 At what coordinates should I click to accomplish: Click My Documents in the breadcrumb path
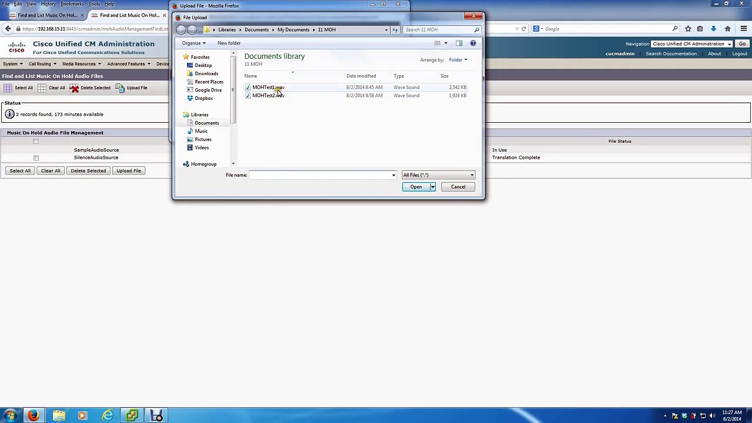(x=293, y=29)
